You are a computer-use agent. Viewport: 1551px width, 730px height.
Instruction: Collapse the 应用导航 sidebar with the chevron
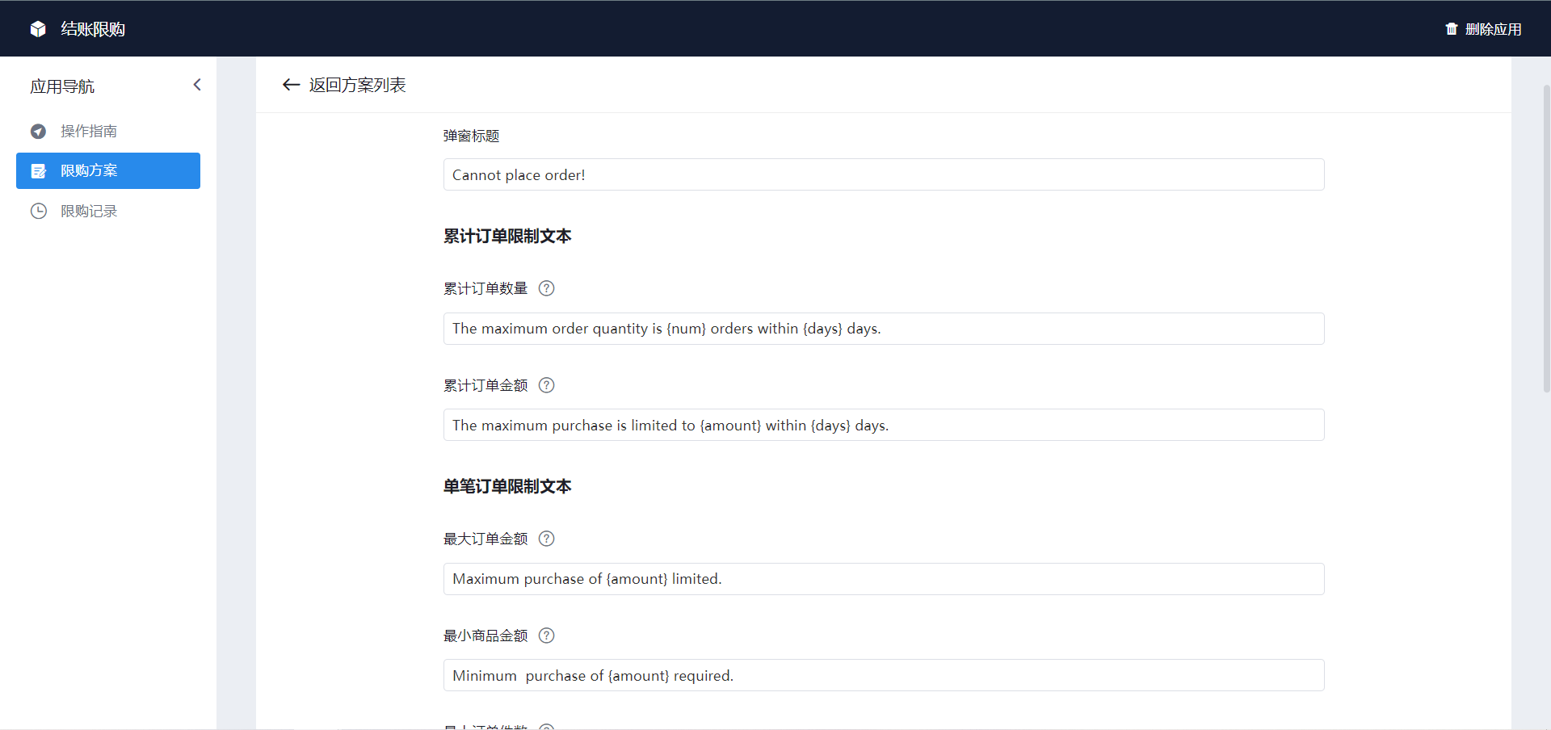pos(197,84)
